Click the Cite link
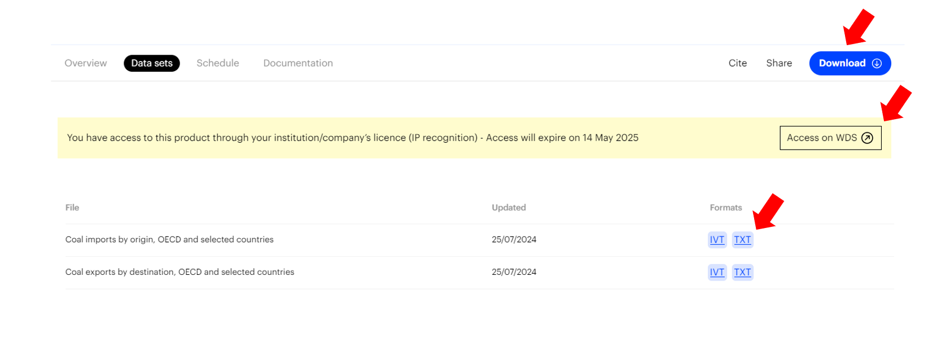This screenshot has width=950, height=355. pyautogui.click(x=738, y=63)
